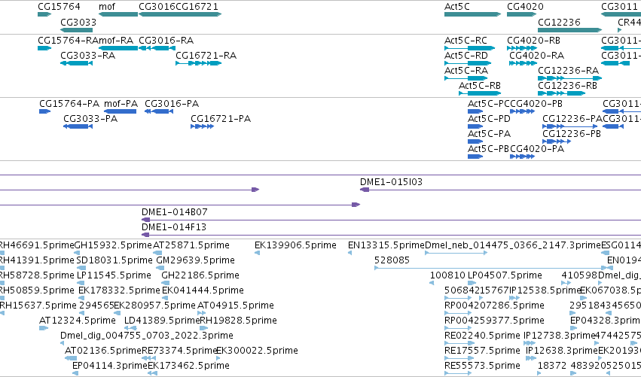Select the EN13315.5prime EST label

point(386,245)
